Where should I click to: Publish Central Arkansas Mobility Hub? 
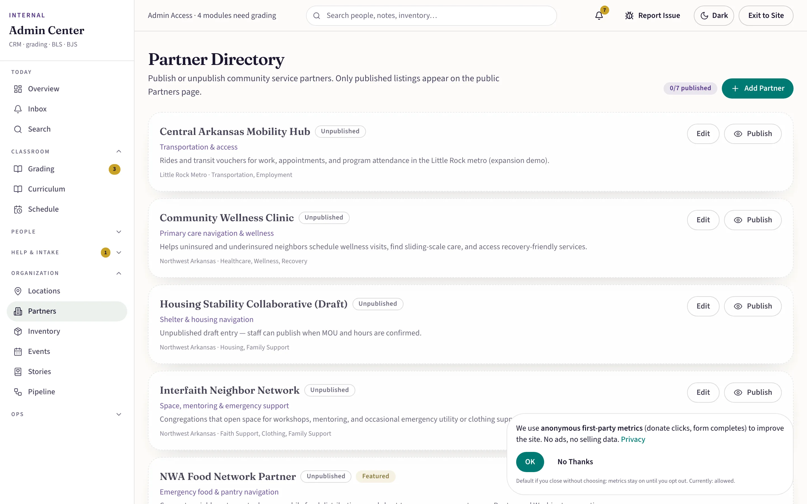(x=753, y=134)
